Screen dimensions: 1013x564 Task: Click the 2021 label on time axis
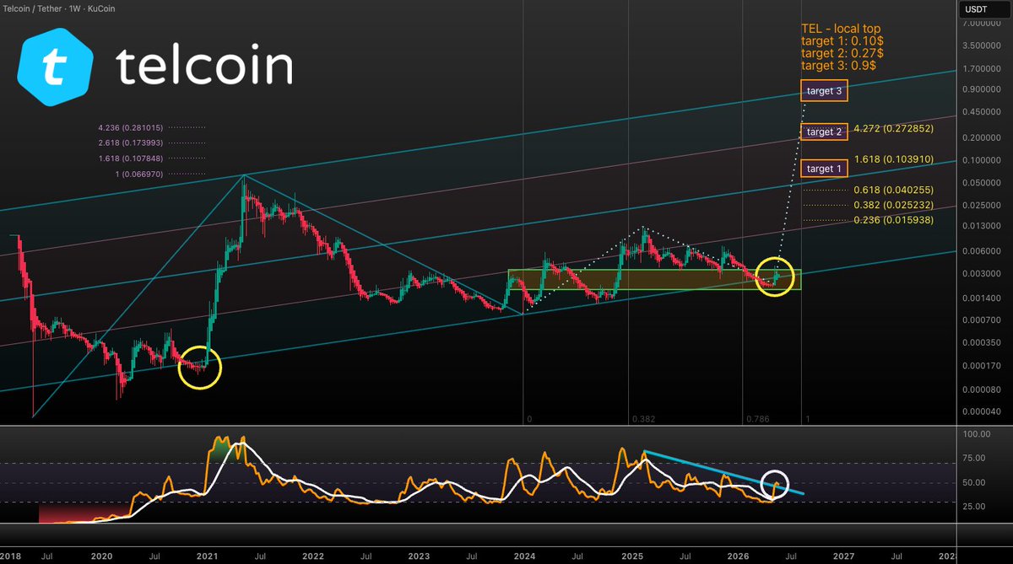pos(207,556)
